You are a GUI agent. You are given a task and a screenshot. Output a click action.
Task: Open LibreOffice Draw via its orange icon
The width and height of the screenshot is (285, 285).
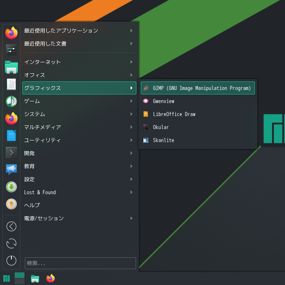click(x=146, y=114)
